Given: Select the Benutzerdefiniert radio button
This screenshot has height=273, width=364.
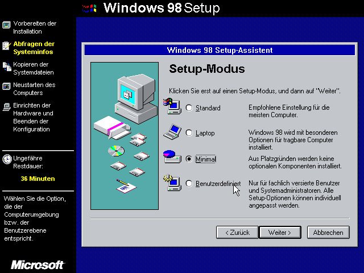Looking at the screenshot, I should 189,184.
